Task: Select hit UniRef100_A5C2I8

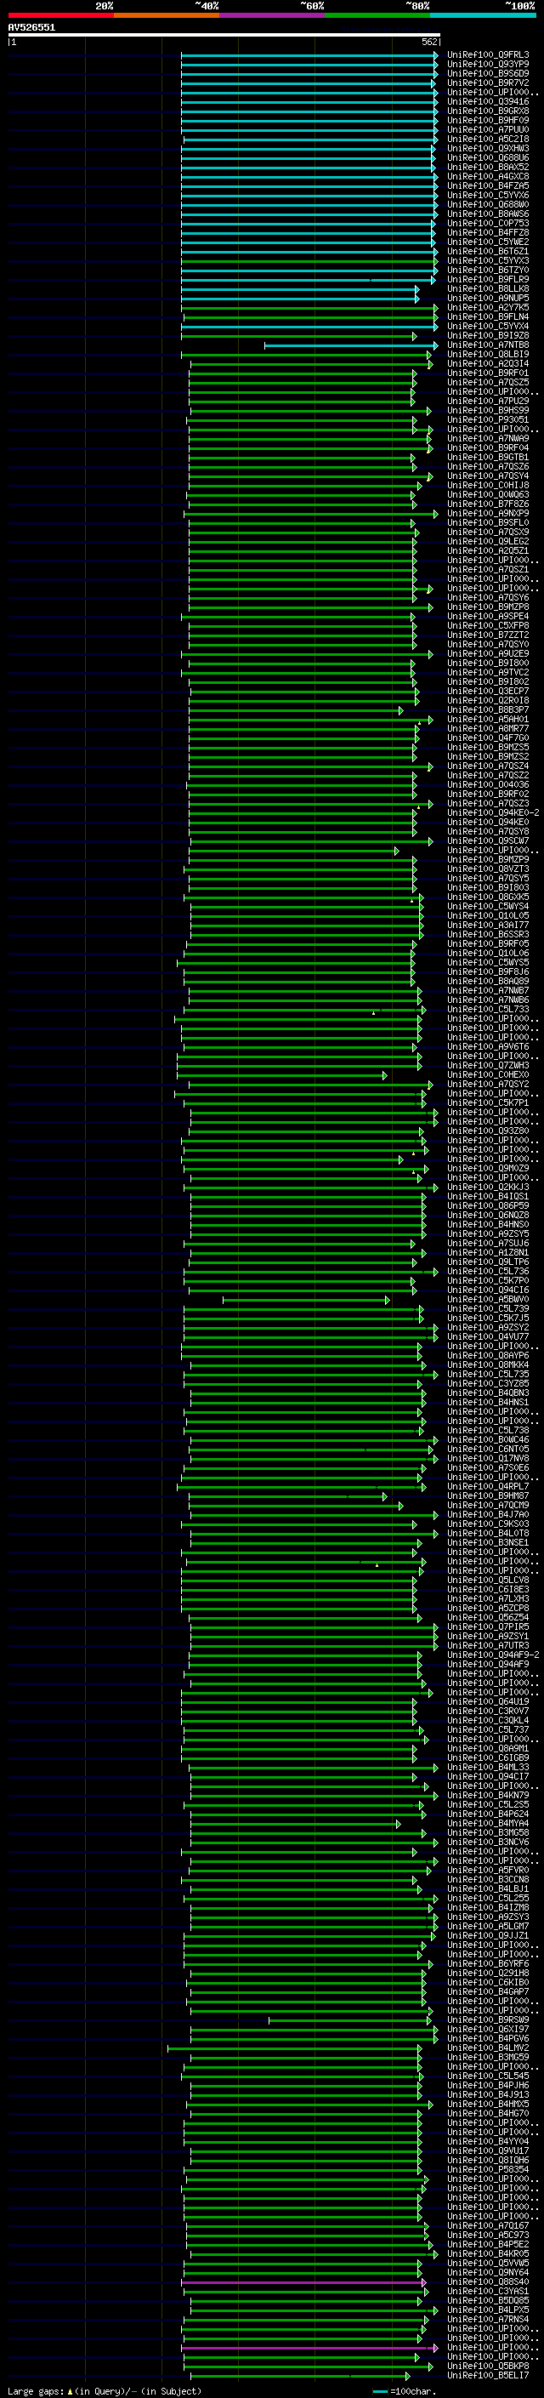Action: pyautogui.click(x=488, y=139)
